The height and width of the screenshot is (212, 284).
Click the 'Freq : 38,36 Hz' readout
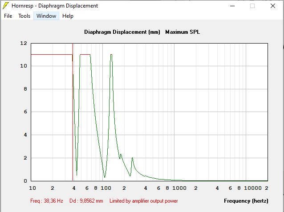click(x=47, y=201)
